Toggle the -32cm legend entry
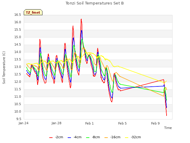Screen dimensions: 190x143 coord(133,137)
